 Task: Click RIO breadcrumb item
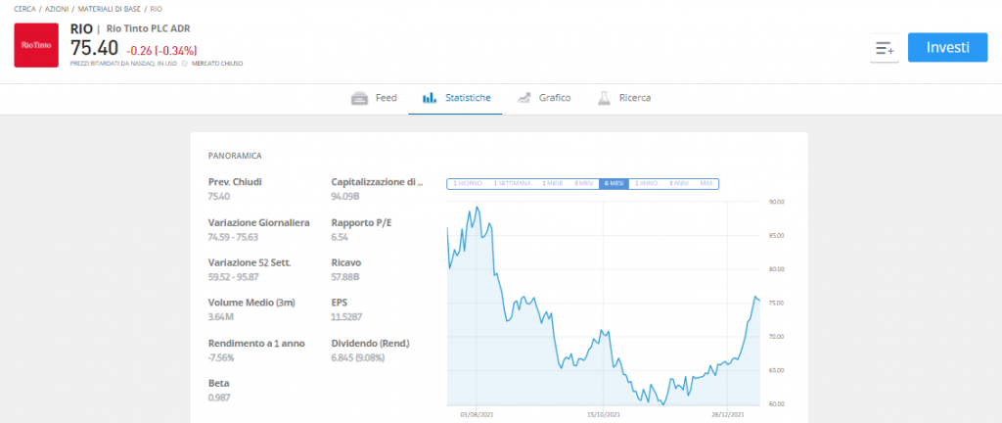(x=156, y=9)
